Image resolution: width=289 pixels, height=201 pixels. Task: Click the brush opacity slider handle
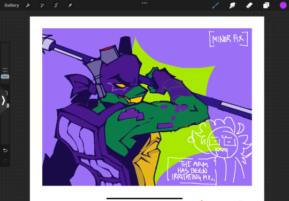pos(7,106)
